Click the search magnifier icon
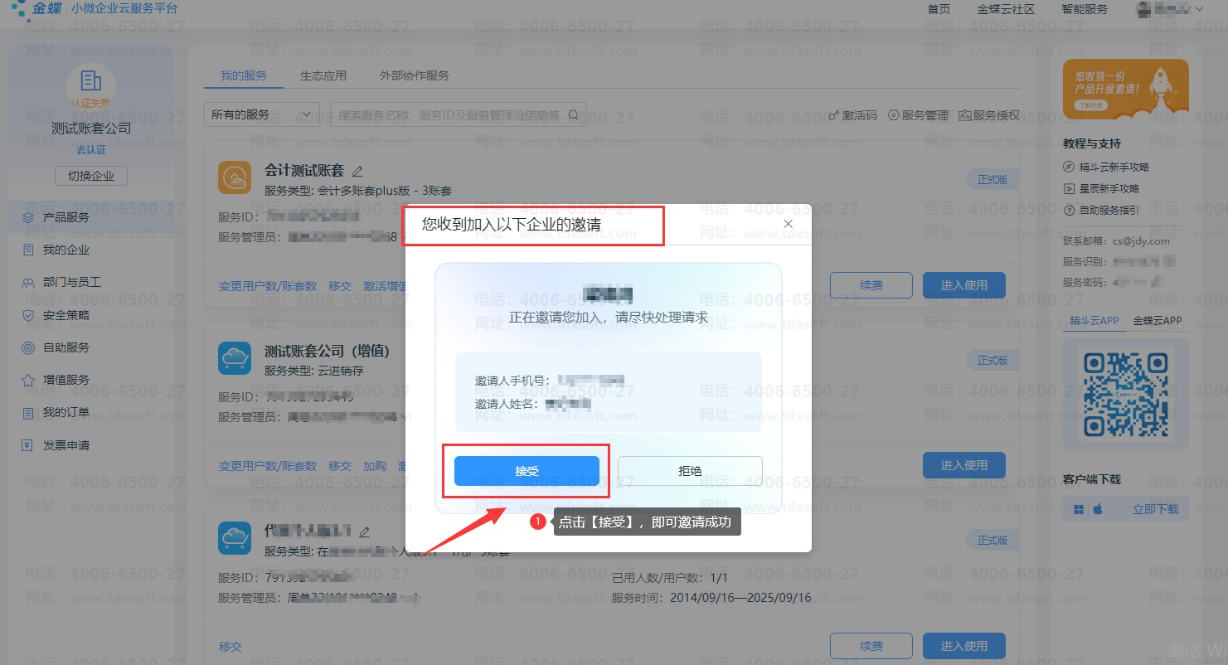 coord(573,115)
